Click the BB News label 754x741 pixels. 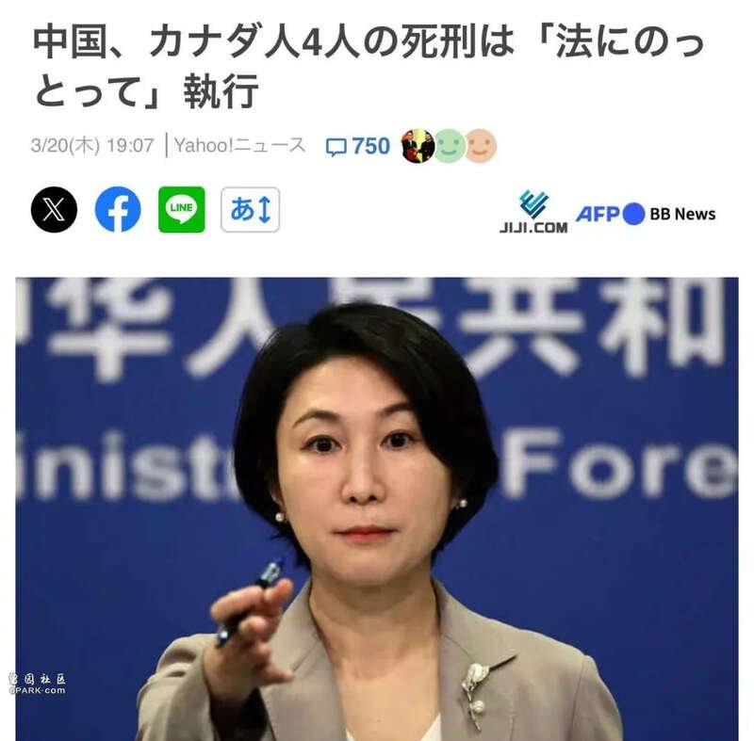click(682, 214)
